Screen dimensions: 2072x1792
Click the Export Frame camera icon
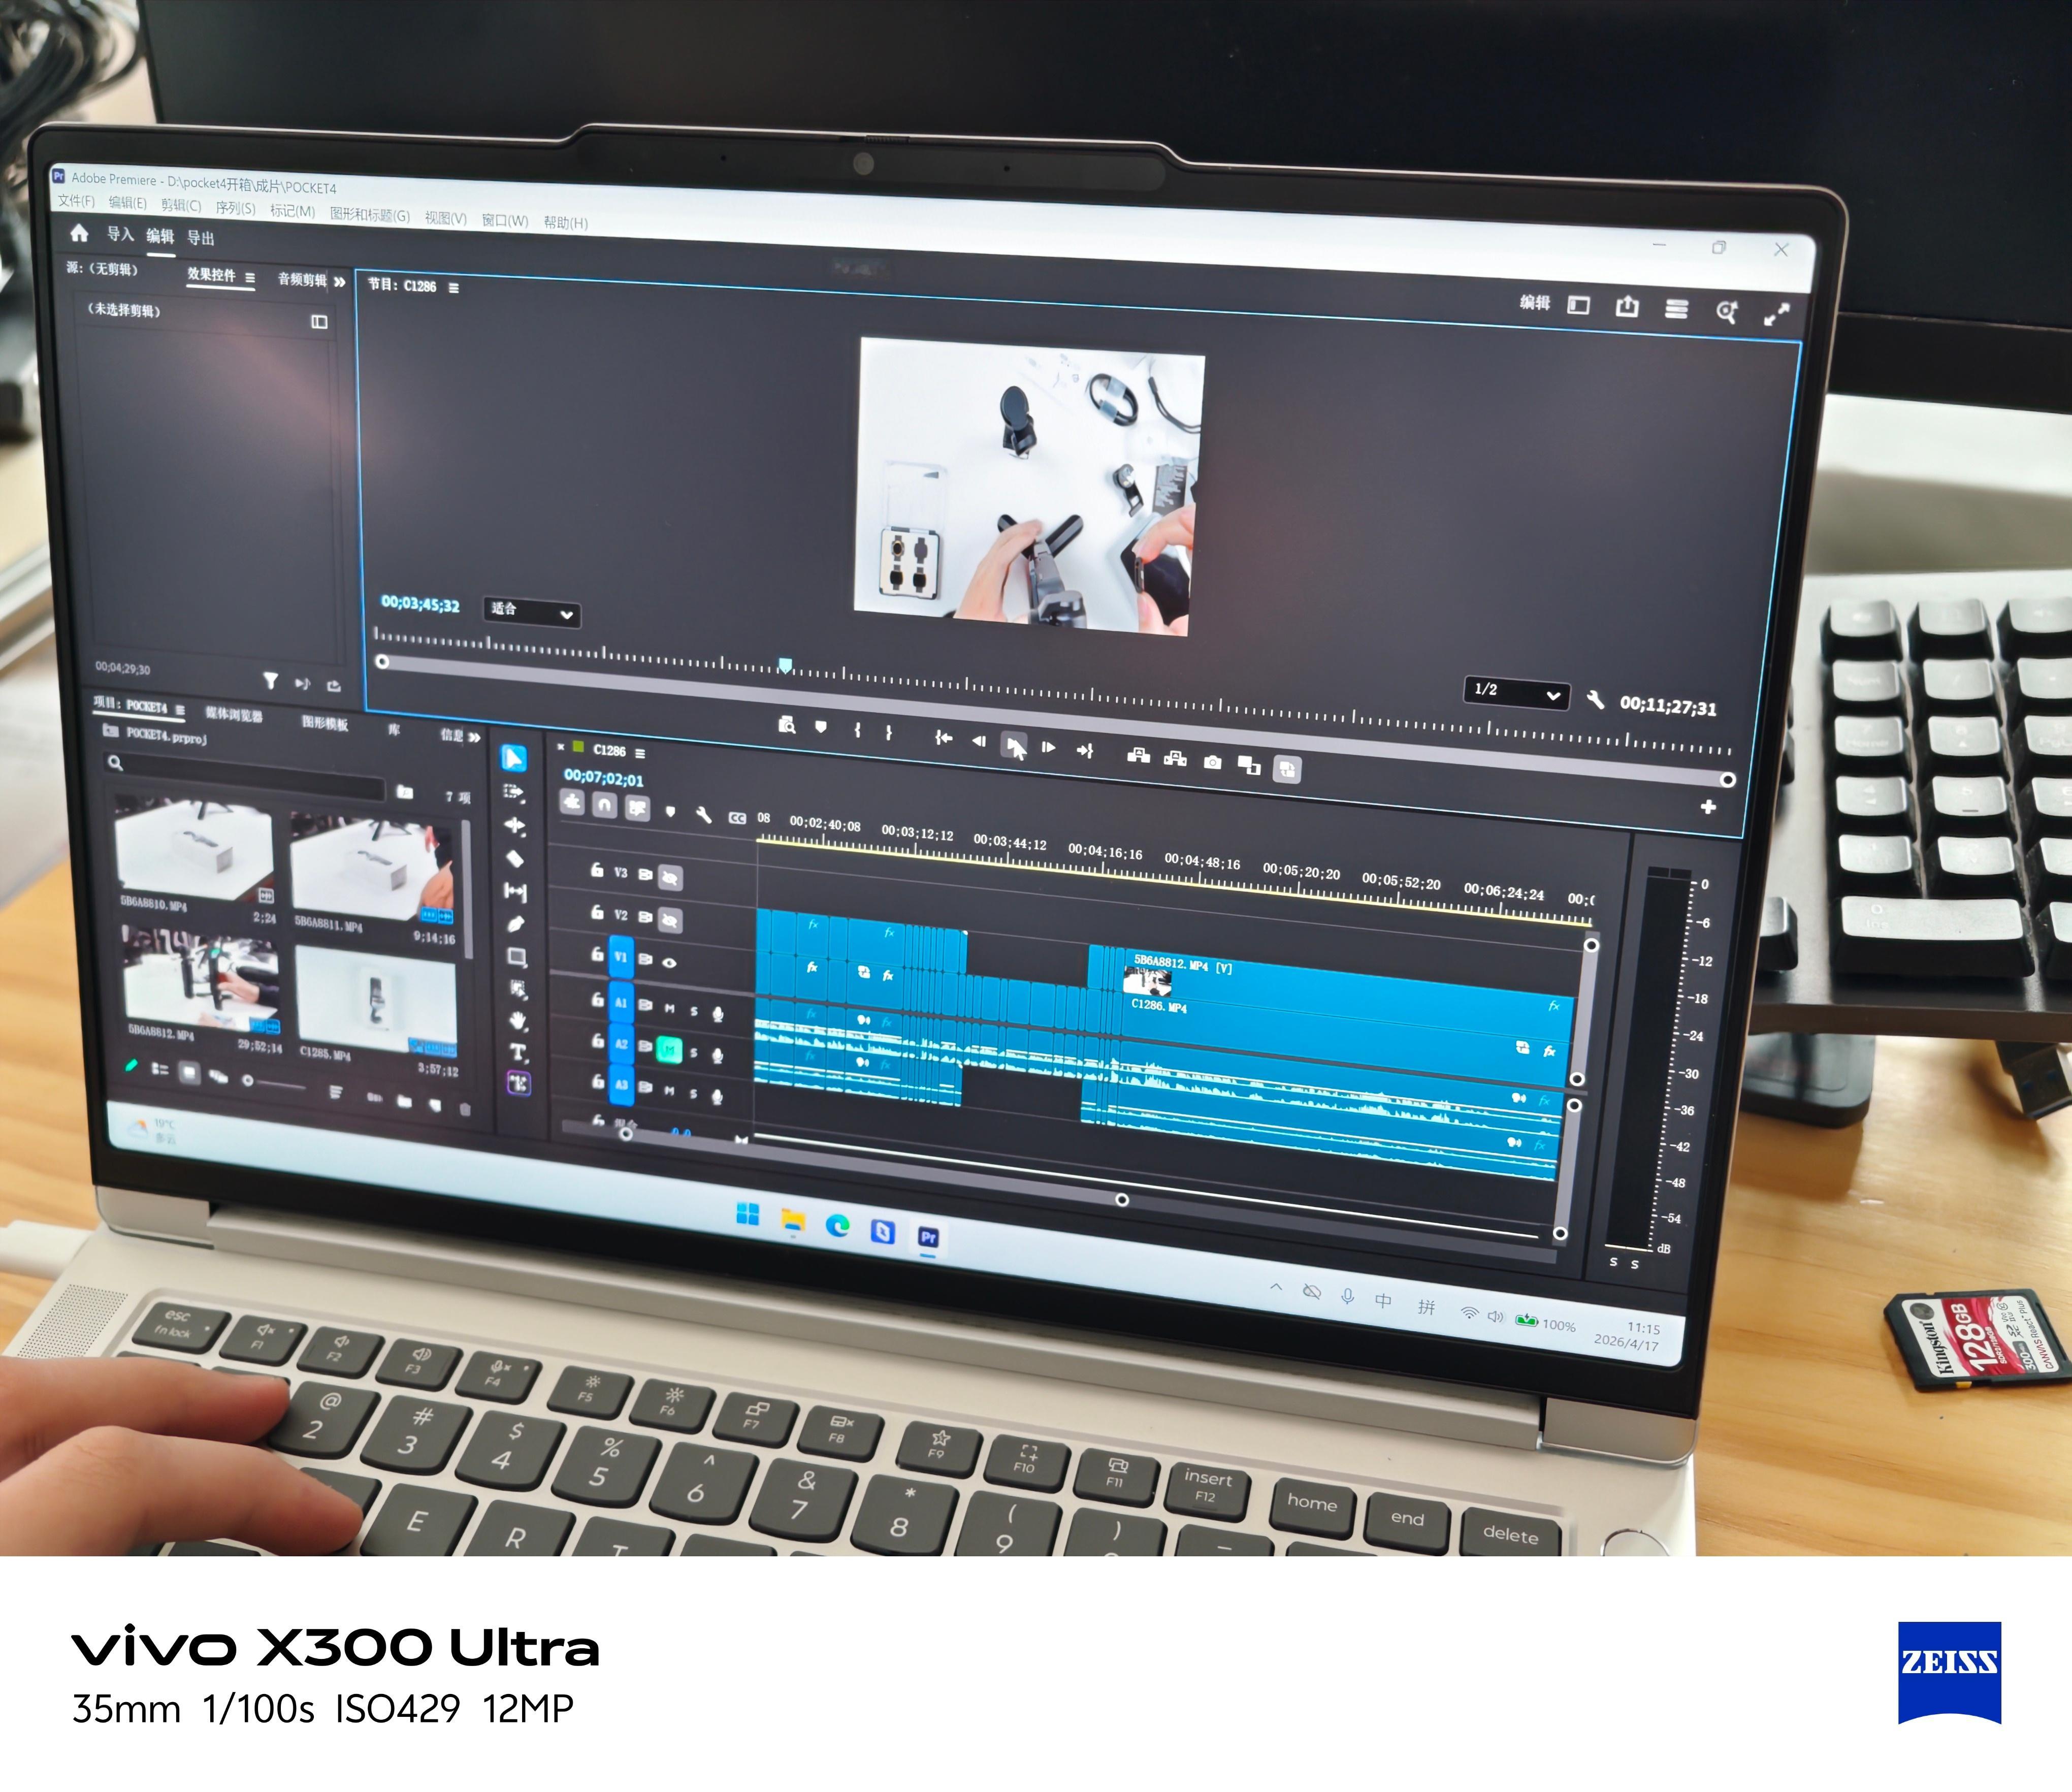click(1212, 762)
